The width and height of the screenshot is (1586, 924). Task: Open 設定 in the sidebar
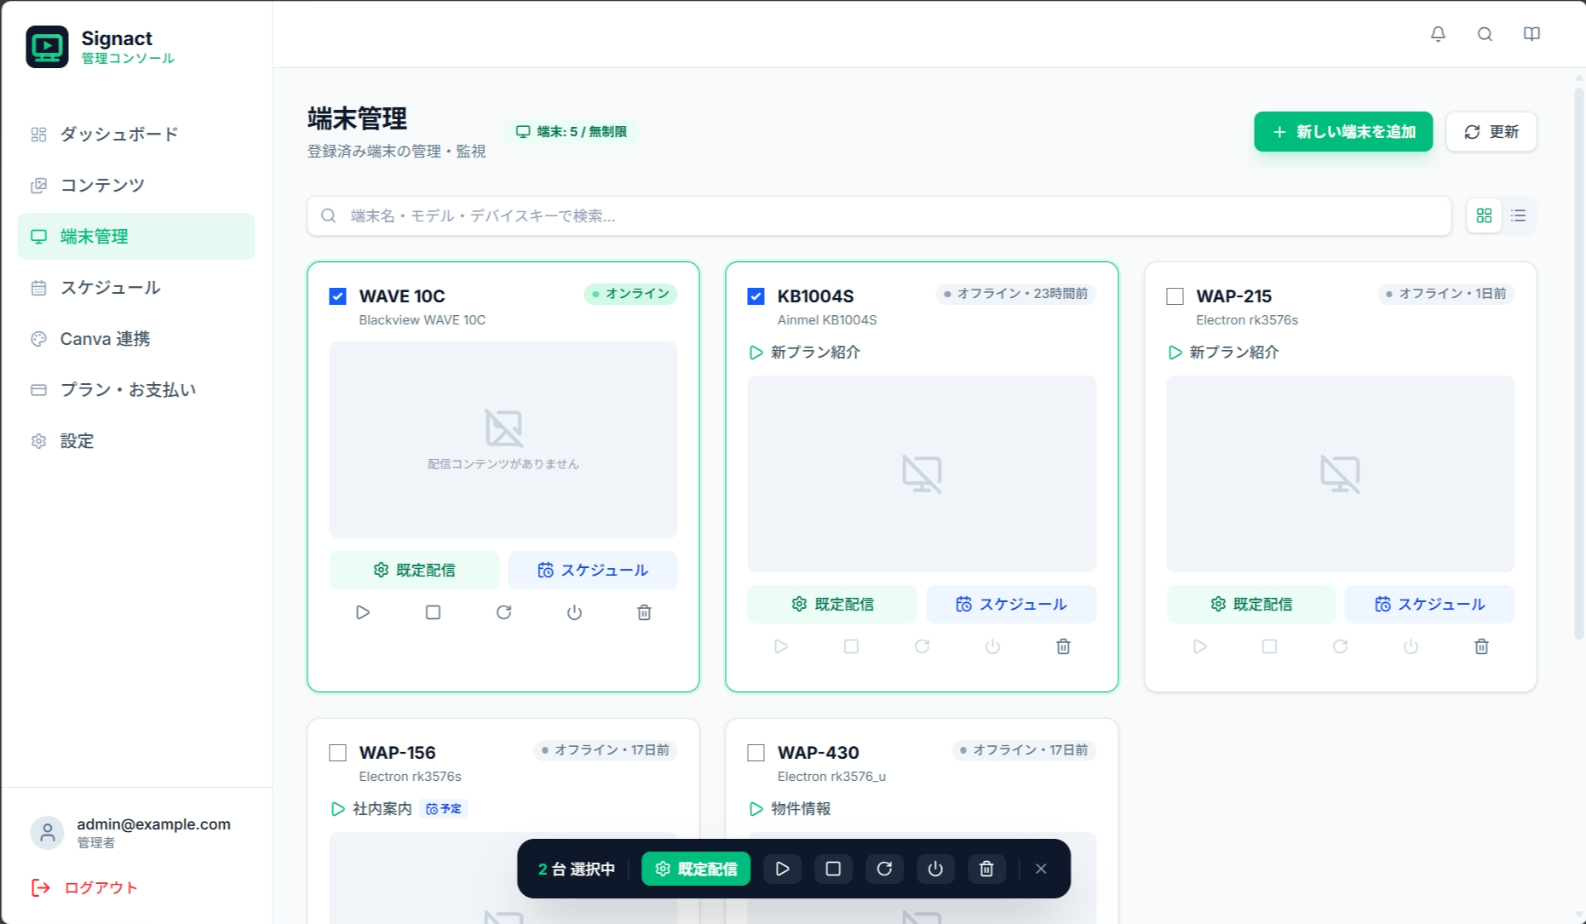click(136, 441)
